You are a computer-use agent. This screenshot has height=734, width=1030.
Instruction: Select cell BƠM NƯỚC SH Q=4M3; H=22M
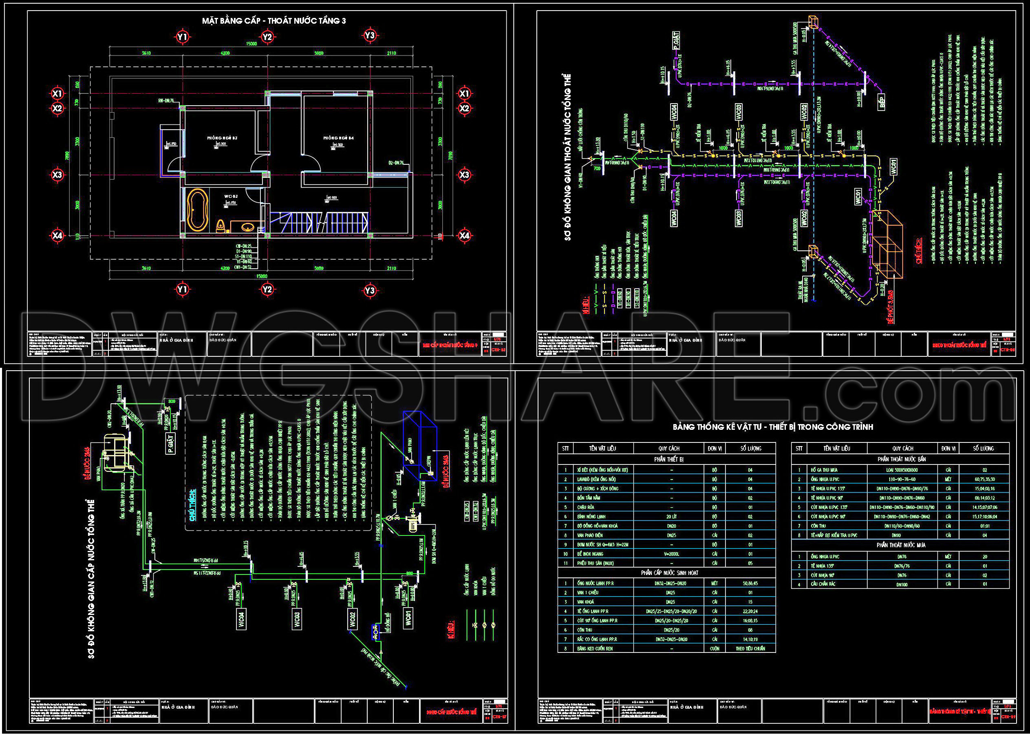point(603,545)
